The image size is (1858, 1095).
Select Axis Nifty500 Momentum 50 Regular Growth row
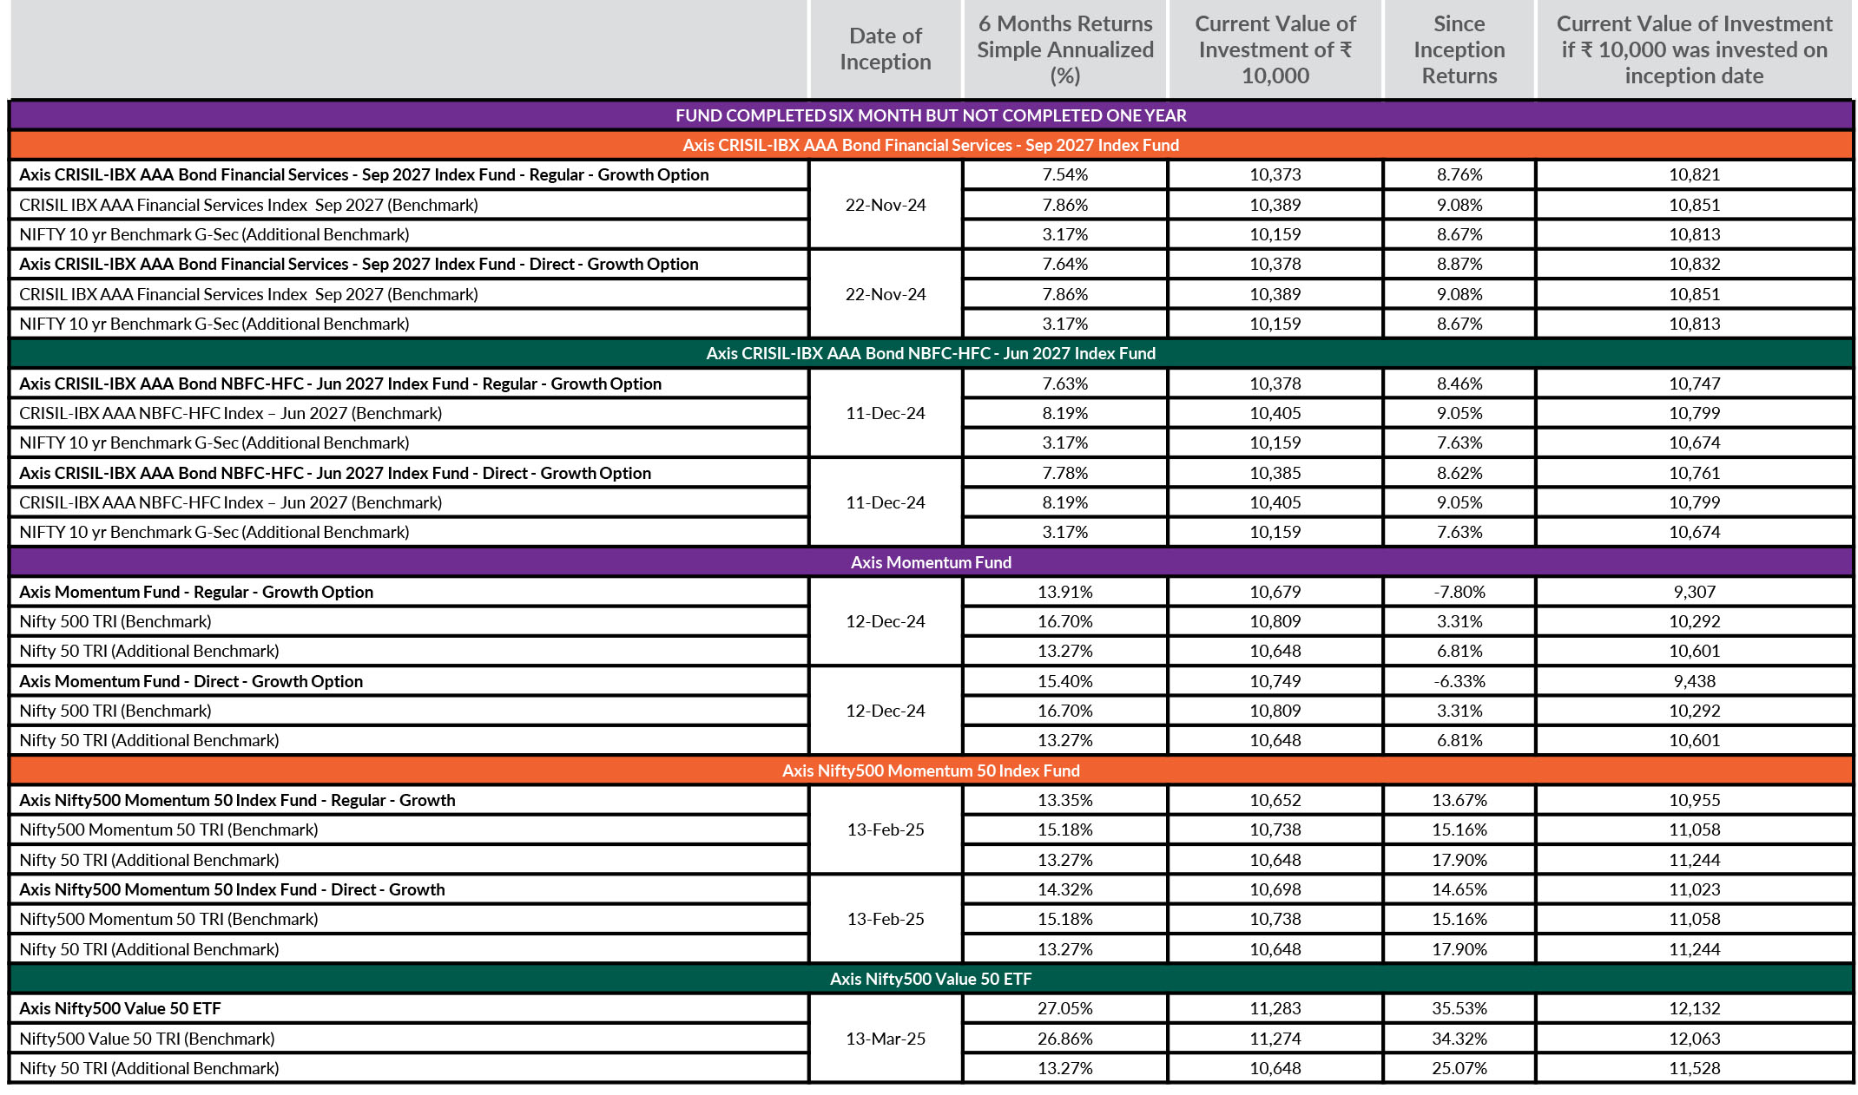(x=237, y=800)
